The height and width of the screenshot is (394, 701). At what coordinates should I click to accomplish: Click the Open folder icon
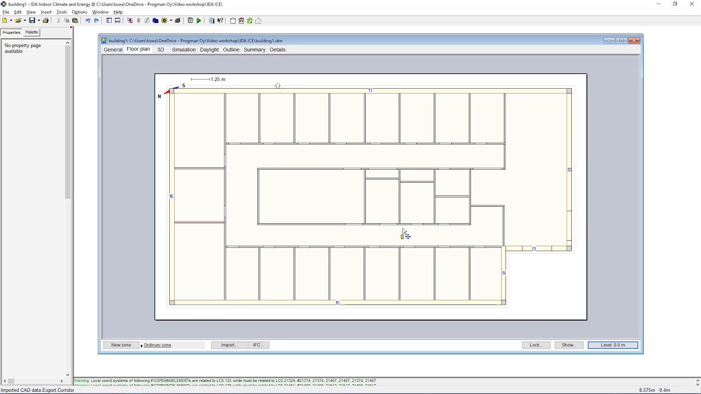pos(18,20)
